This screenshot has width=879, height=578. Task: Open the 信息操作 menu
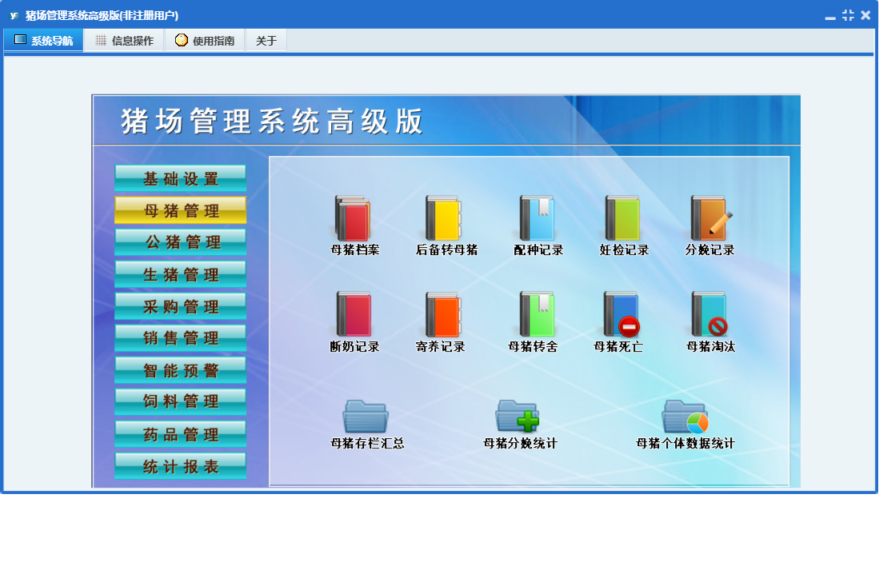[x=125, y=40]
